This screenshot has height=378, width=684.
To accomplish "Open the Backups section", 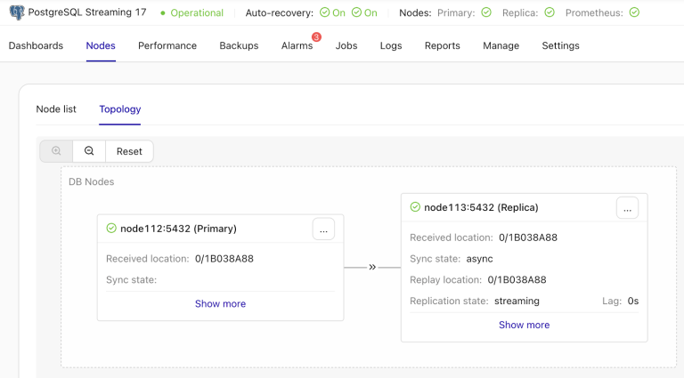I will coord(239,45).
